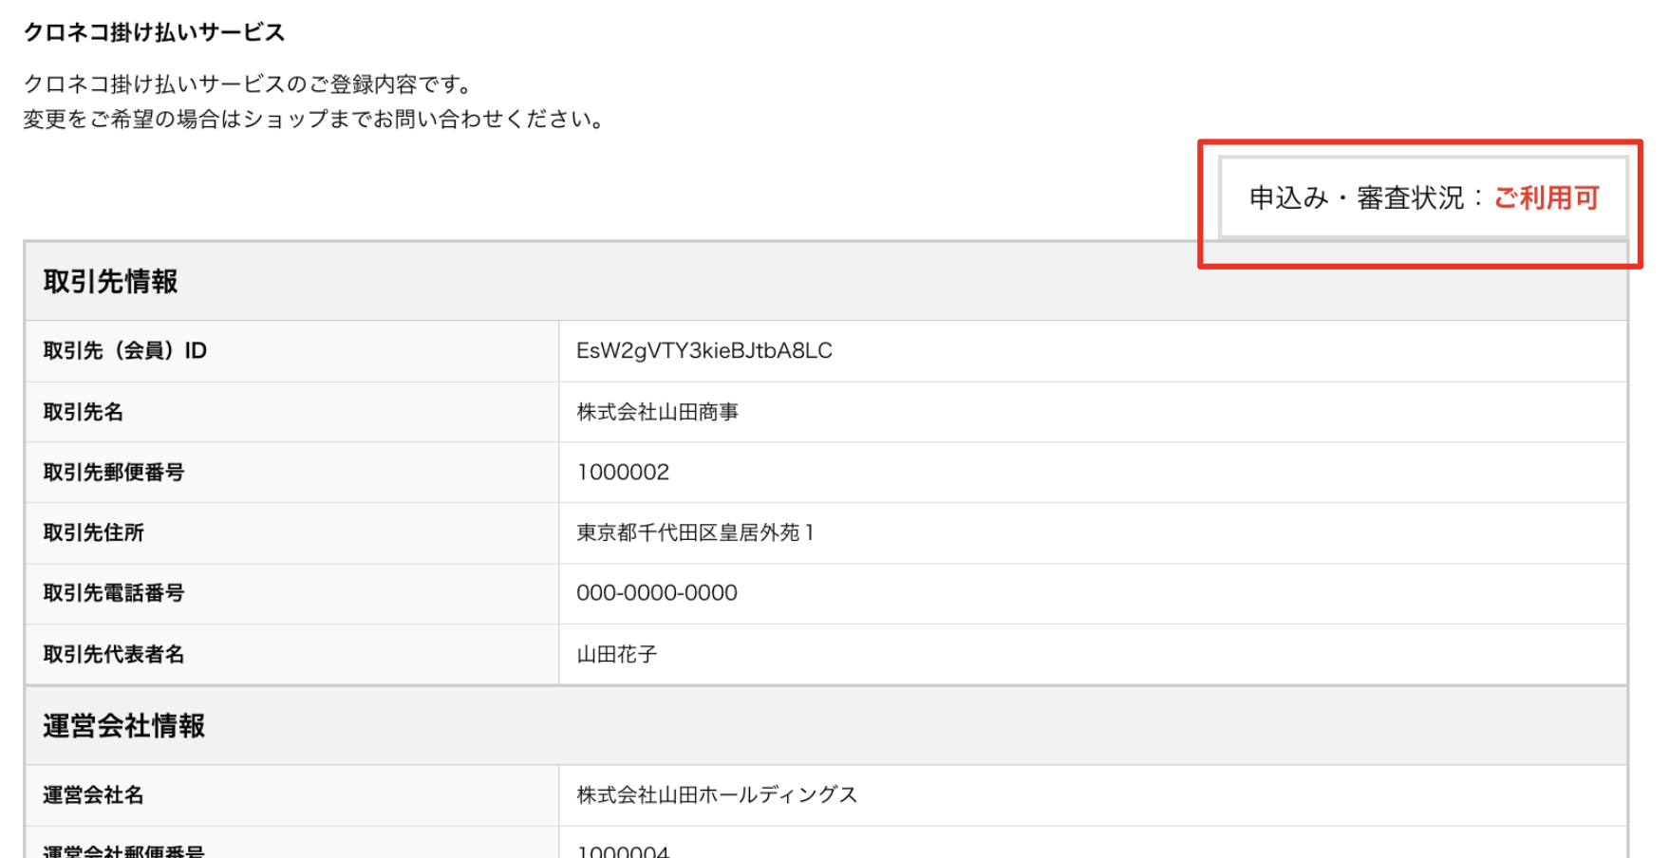This screenshot has height=858, width=1669.
Task: Click the 申込み・審査状況 status box
Action: pos(1422,197)
